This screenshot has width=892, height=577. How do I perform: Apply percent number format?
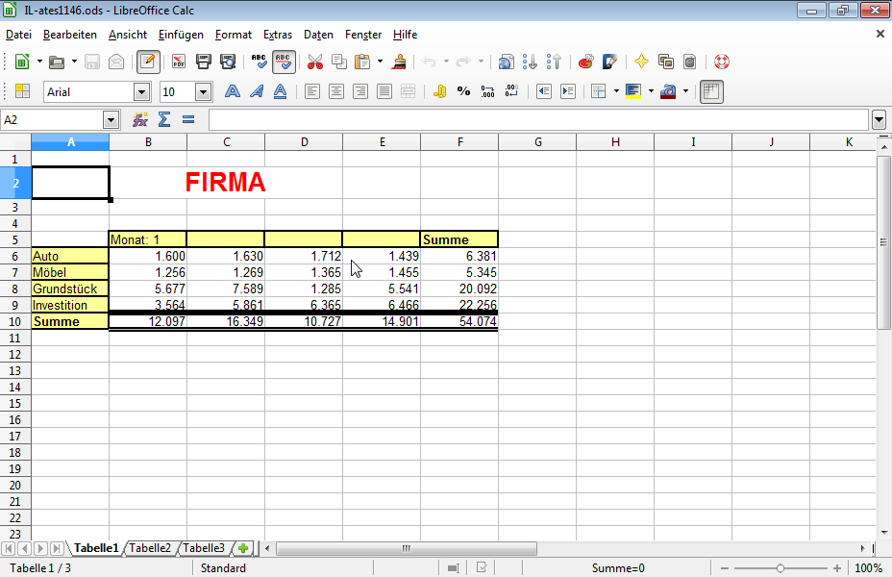(x=463, y=91)
